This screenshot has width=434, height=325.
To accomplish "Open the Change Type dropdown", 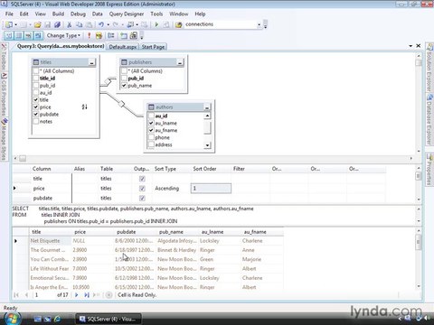I will coord(63,35).
